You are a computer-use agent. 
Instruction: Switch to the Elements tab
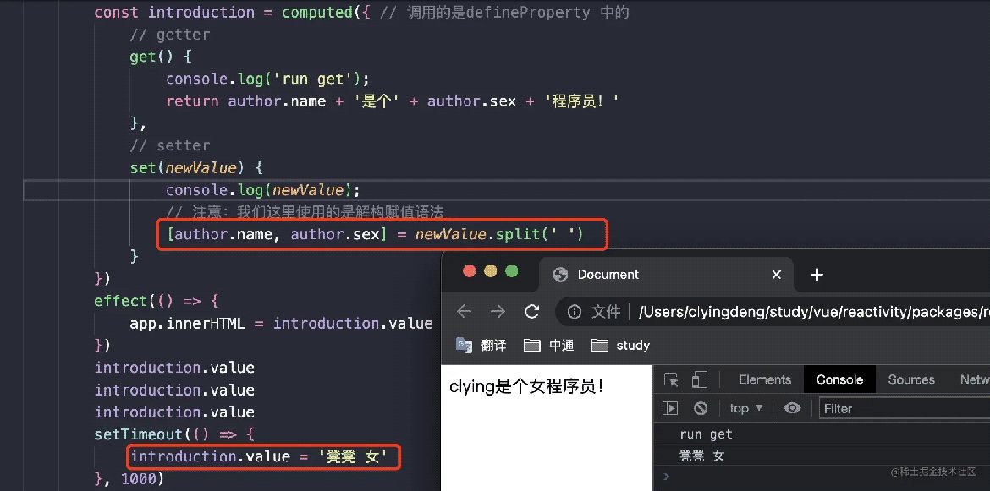[x=765, y=379]
